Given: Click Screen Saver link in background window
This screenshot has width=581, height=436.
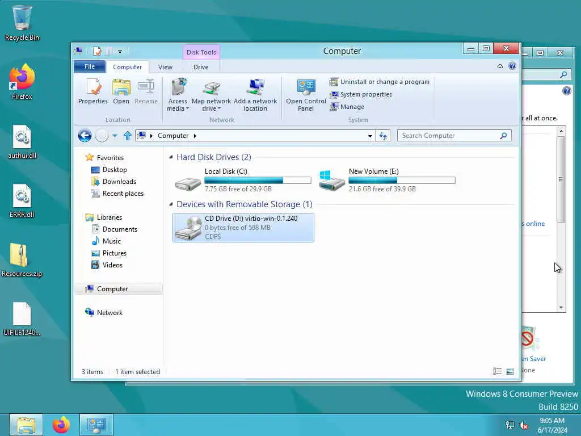Looking at the screenshot, I should click(x=533, y=359).
